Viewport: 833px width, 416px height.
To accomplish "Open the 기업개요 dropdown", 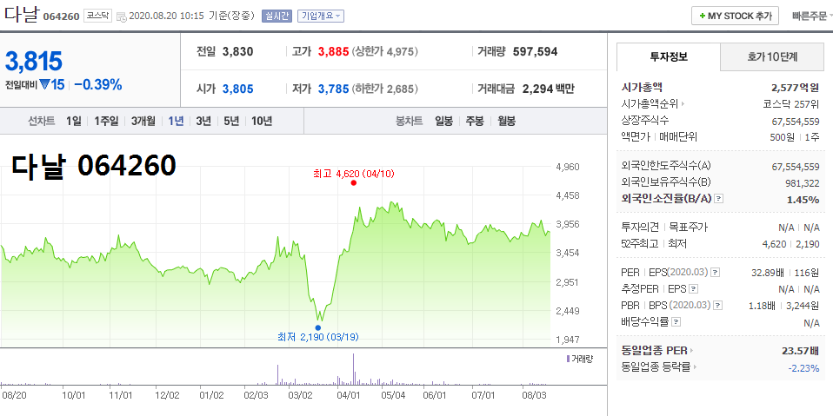I will click(321, 16).
